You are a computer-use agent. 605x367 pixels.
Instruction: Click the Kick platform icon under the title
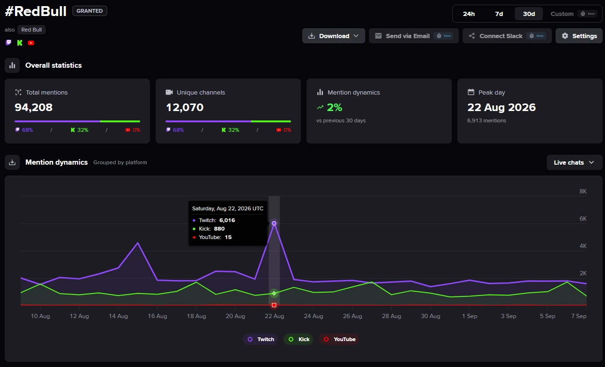[x=20, y=43]
